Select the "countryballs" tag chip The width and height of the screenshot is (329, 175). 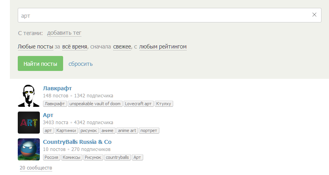click(117, 157)
